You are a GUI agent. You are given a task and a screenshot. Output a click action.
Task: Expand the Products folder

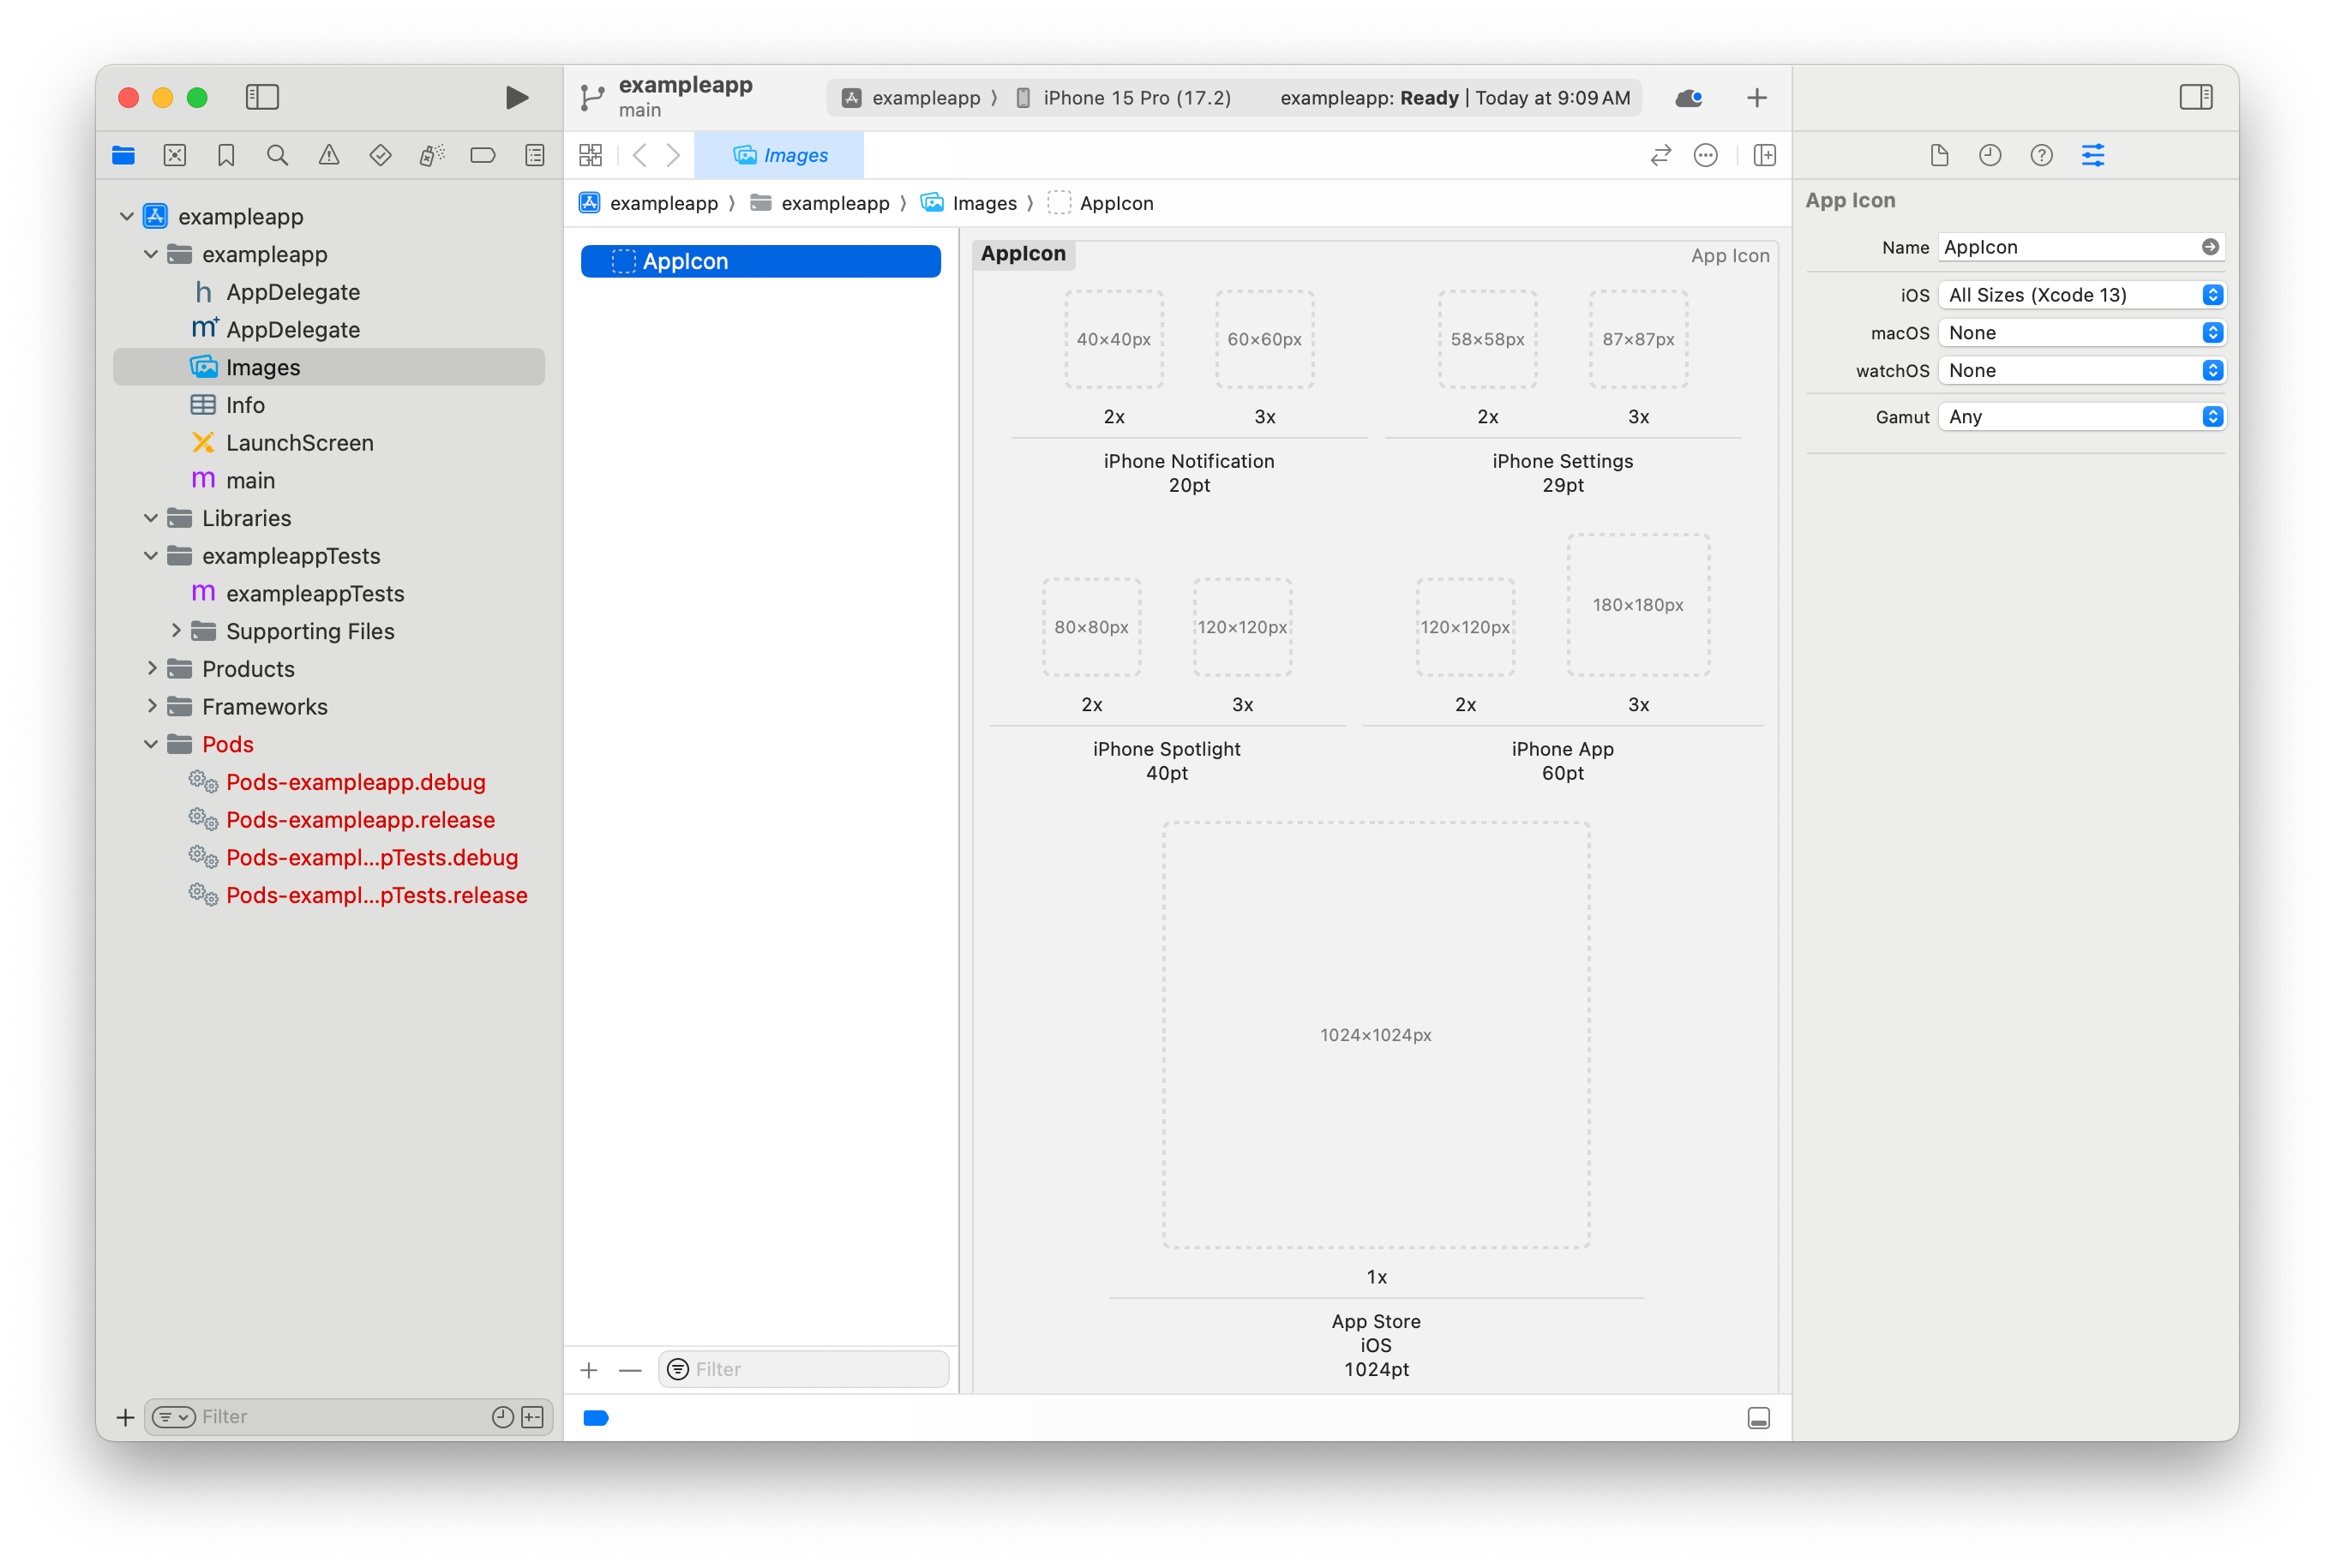tap(152, 668)
